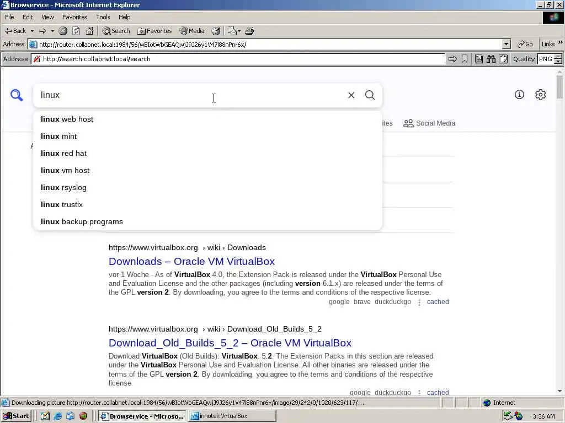Choose suggestion linux trustix

(207, 205)
